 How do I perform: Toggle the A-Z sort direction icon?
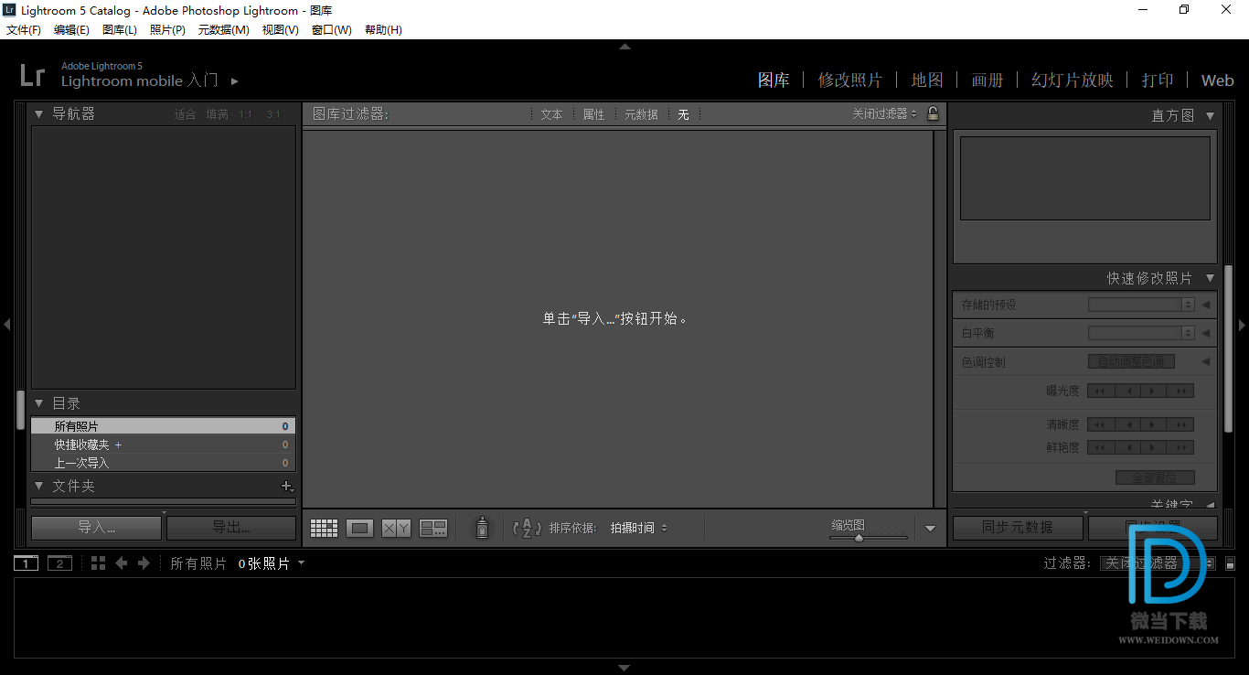527,528
